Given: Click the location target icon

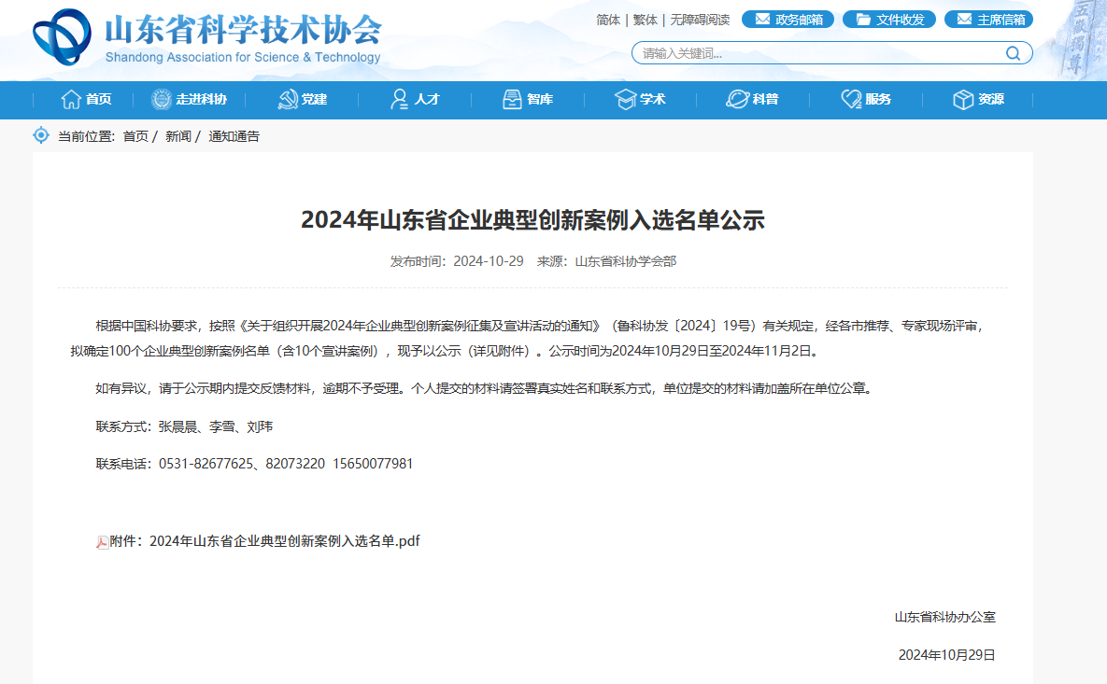Looking at the screenshot, I should (41, 135).
